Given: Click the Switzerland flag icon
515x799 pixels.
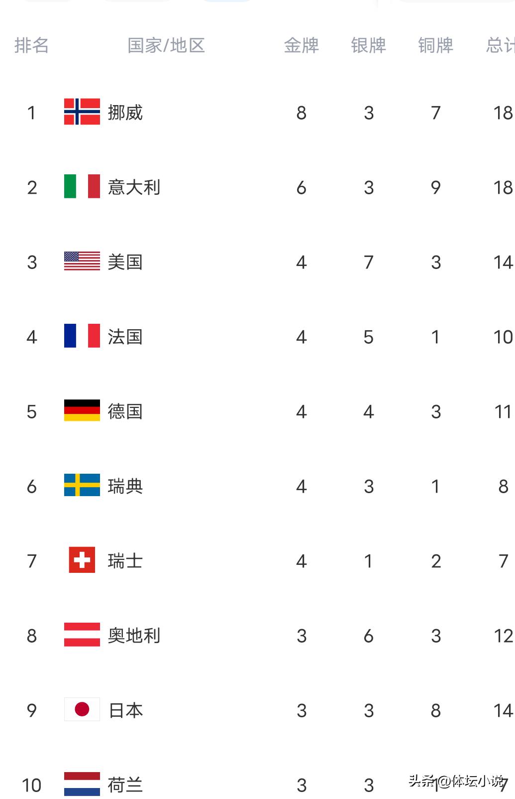Looking at the screenshot, I should tap(82, 560).
